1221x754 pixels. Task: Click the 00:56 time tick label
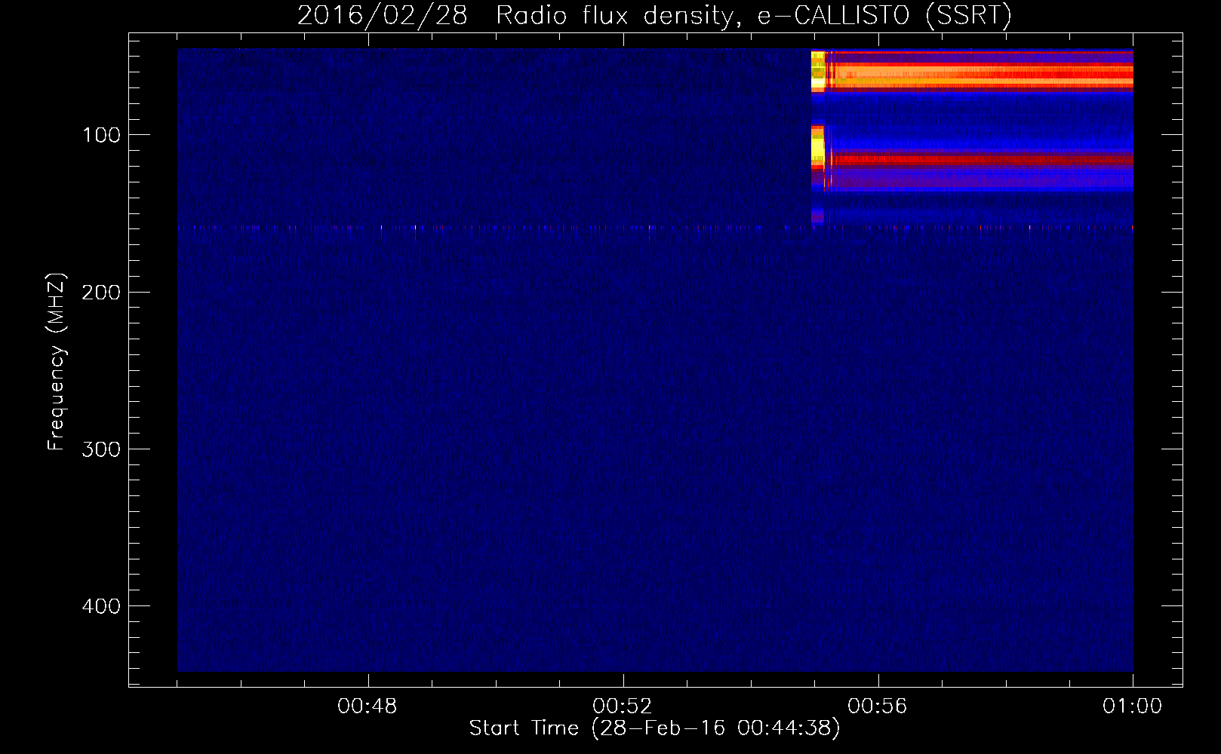click(x=878, y=706)
